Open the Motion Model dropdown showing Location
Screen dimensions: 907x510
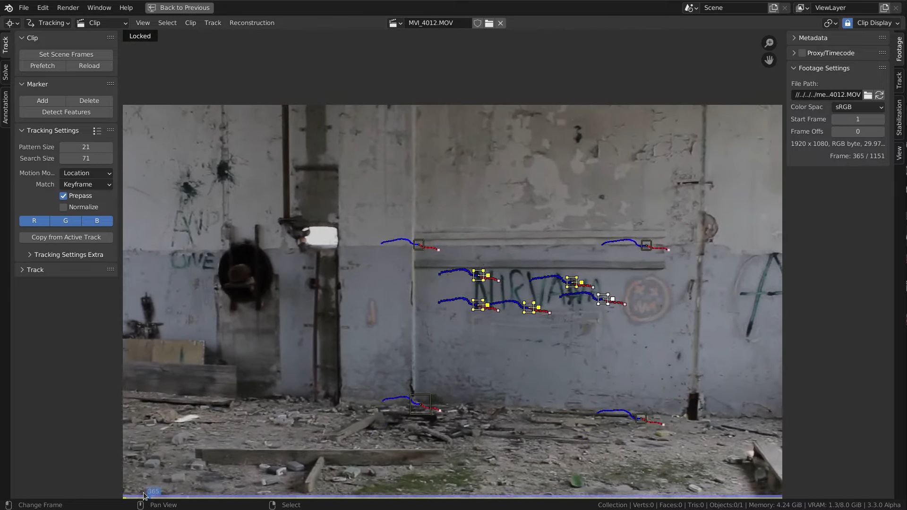coord(86,173)
